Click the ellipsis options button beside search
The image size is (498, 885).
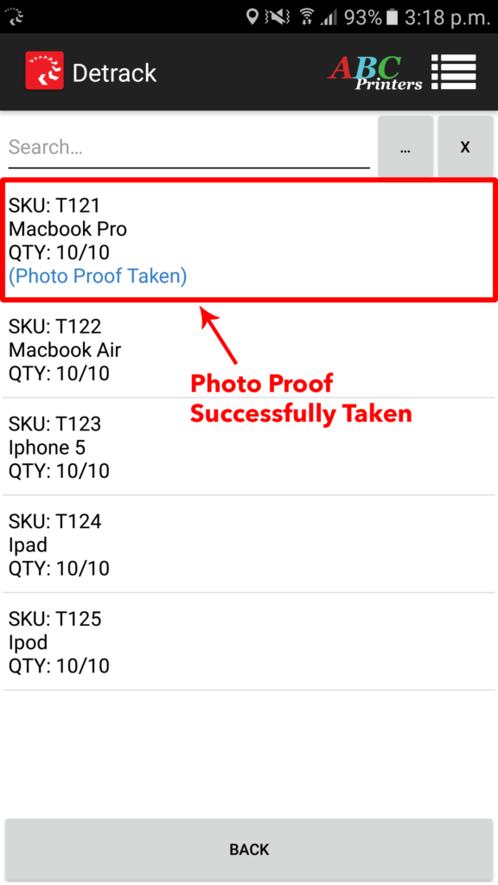pyautogui.click(x=405, y=147)
